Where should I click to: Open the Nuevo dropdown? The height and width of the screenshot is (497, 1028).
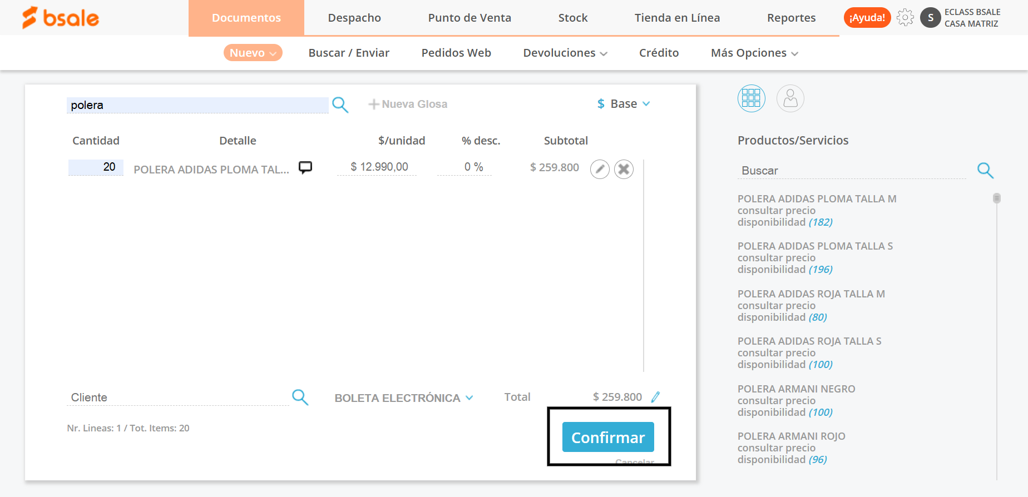click(253, 53)
